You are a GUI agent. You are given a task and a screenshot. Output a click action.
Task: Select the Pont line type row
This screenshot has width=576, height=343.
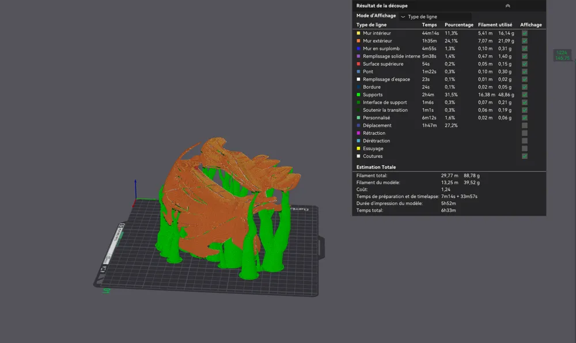click(x=368, y=72)
